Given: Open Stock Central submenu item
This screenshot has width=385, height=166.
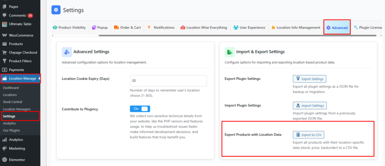Looking at the screenshot, I should point(12,102).
